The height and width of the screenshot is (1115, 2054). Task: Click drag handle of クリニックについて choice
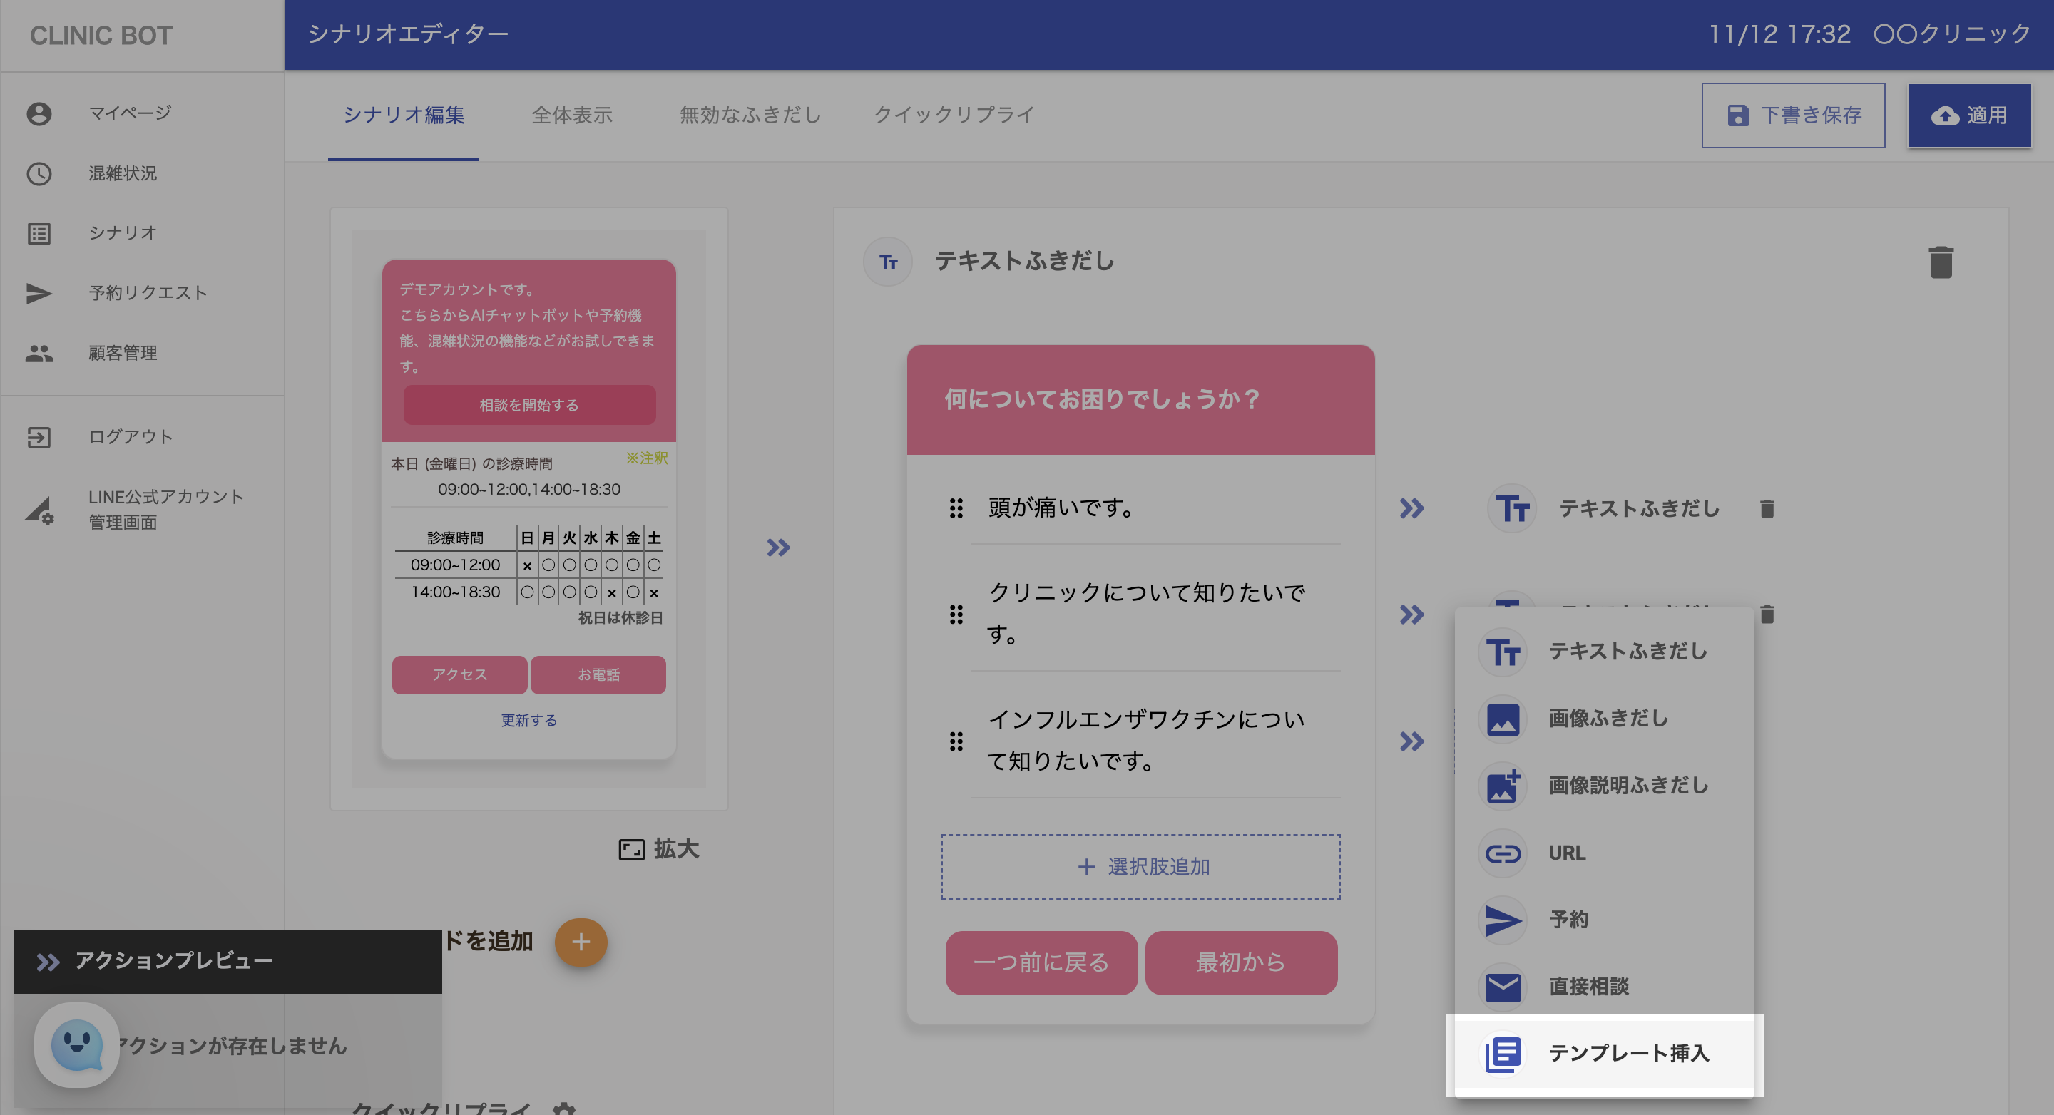tap(956, 615)
